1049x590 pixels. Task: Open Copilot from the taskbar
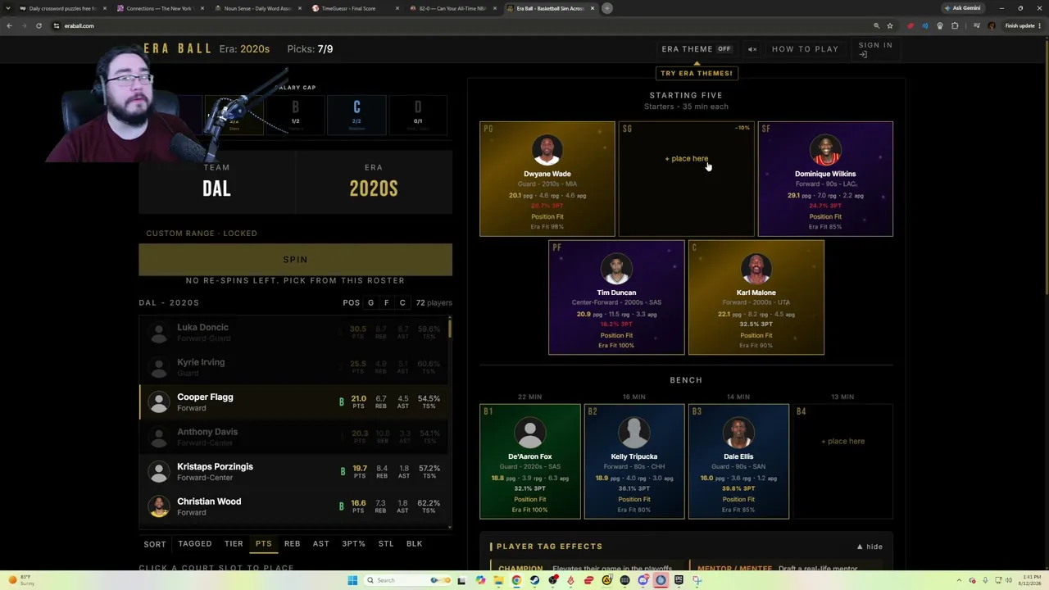point(480,580)
